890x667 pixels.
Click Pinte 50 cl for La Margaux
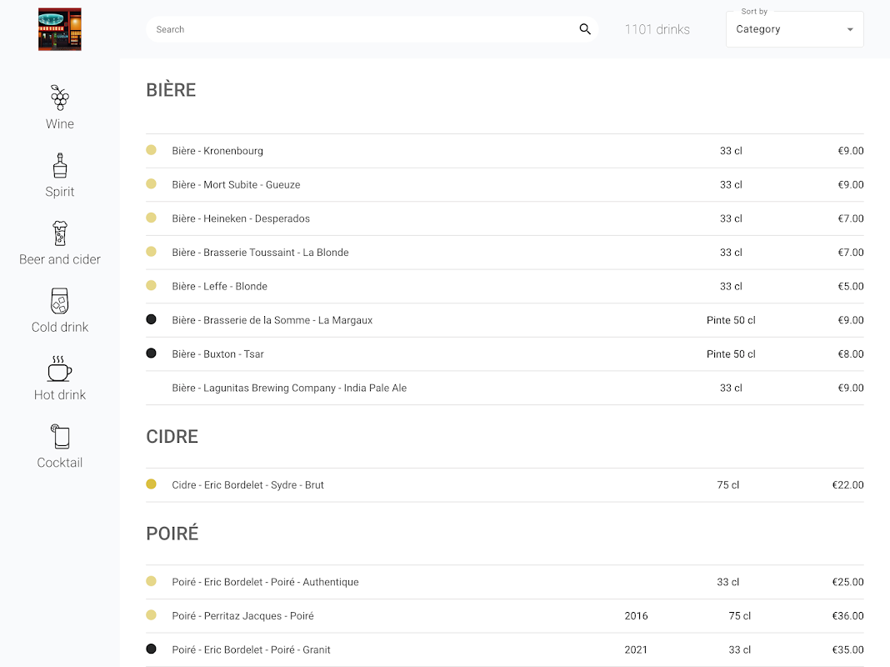731,320
